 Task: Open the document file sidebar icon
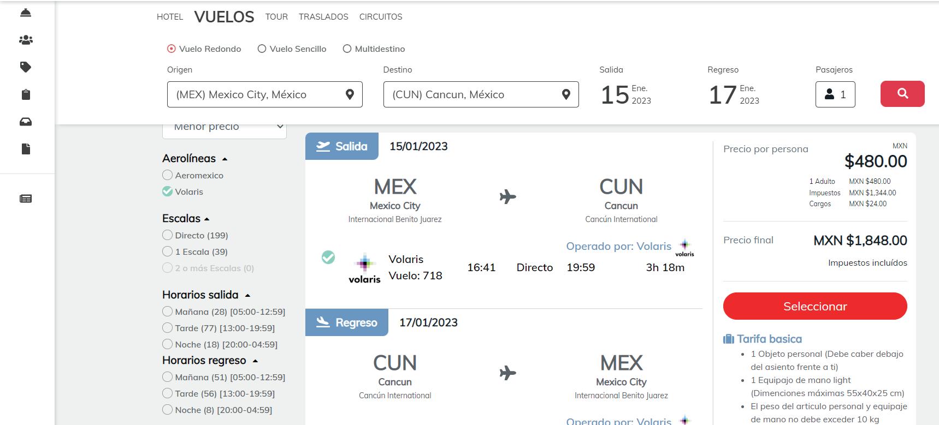[x=26, y=149]
